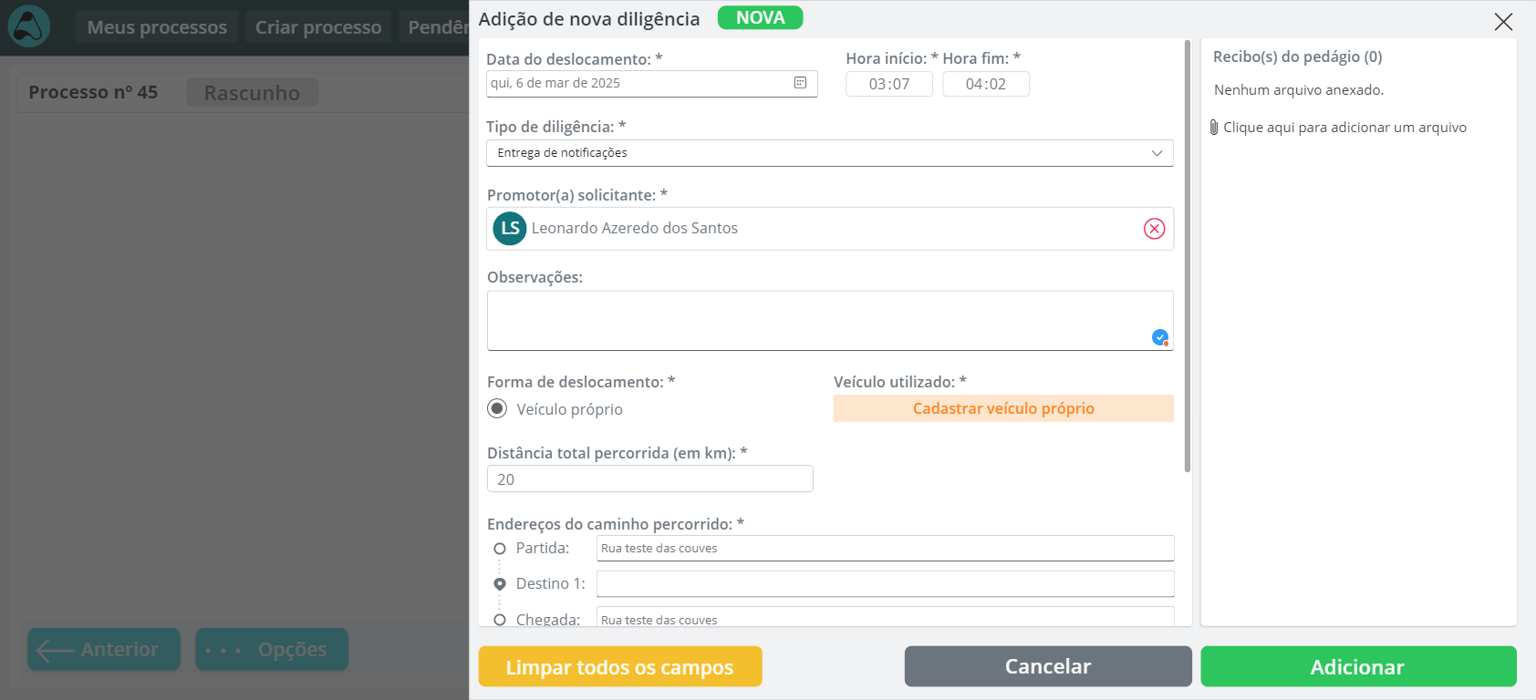The height and width of the screenshot is (700, 1536).
Task: Click the LS avatar of the promotor
Action: [x=510, y=229]
